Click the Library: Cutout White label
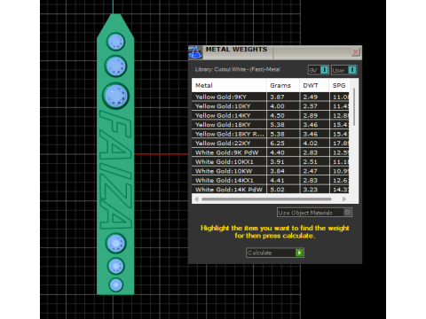Image resolution: width=426 pixels, height=319 pixels. click(x=238, y=69)
